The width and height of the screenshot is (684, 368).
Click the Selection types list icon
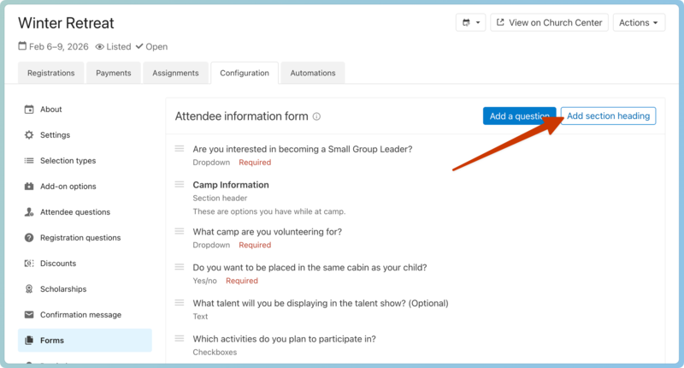(x=29, y=161)
